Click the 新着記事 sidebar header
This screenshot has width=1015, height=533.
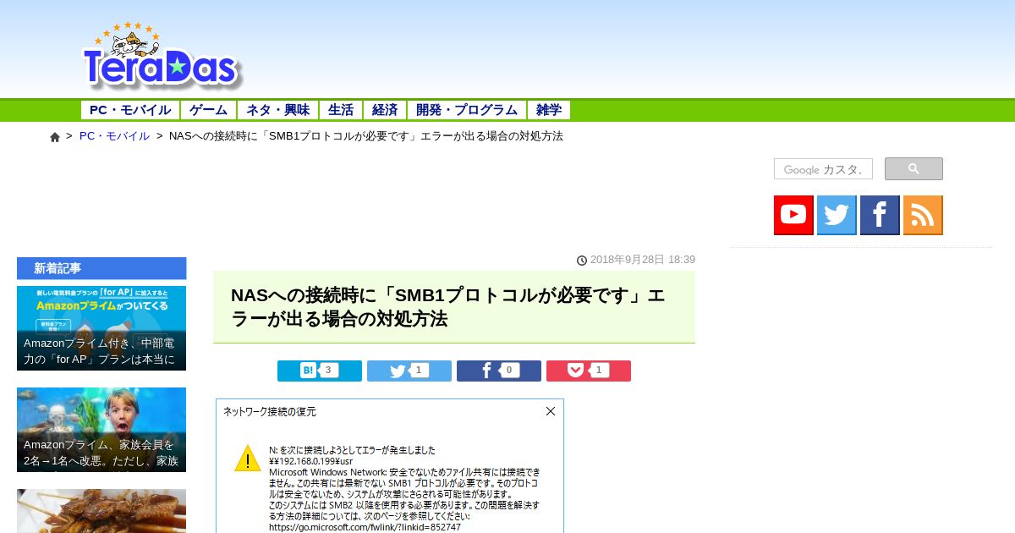coord(101,268)
